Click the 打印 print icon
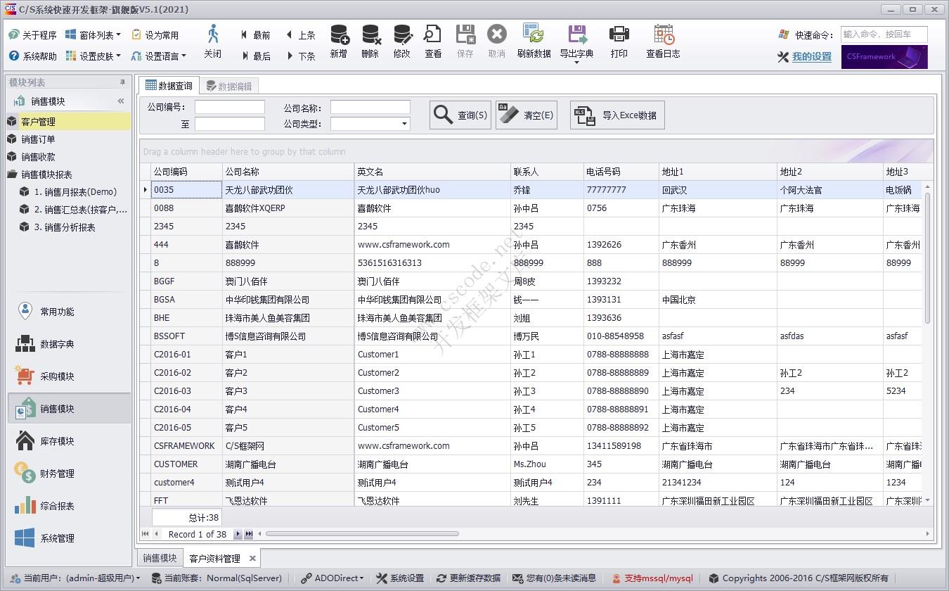This screenshot has width=949, height=591. tap(619, 42)
